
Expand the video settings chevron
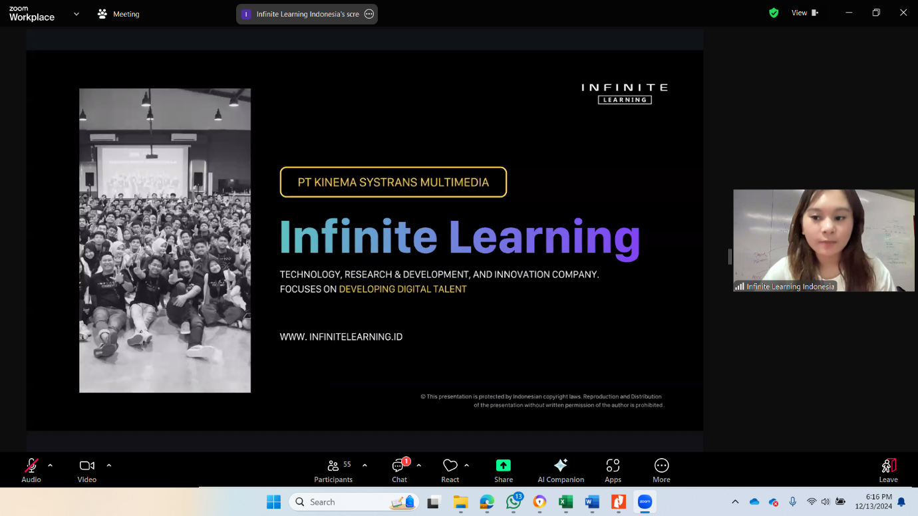(x=108, y=465)
